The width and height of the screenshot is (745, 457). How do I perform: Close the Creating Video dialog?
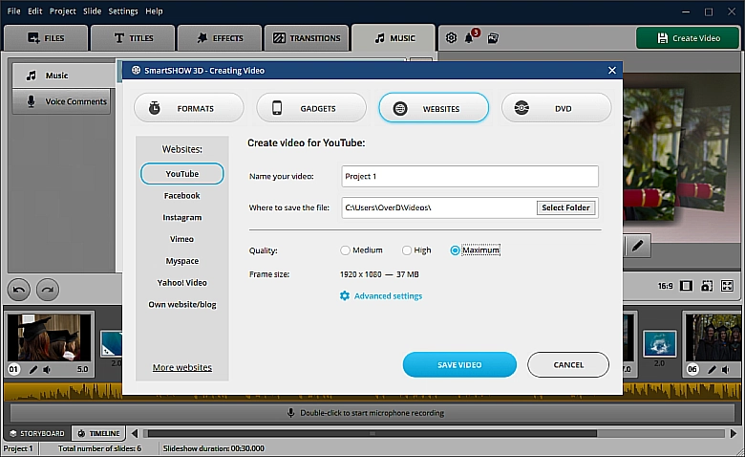click(x=612, y=71)
